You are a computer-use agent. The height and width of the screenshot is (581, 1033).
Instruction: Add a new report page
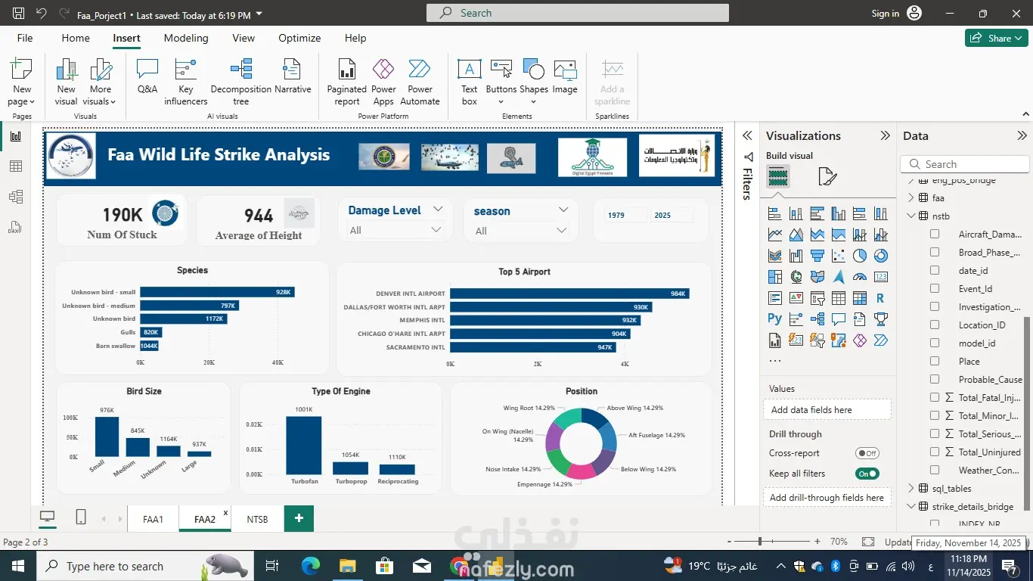[x=299, y=518]
